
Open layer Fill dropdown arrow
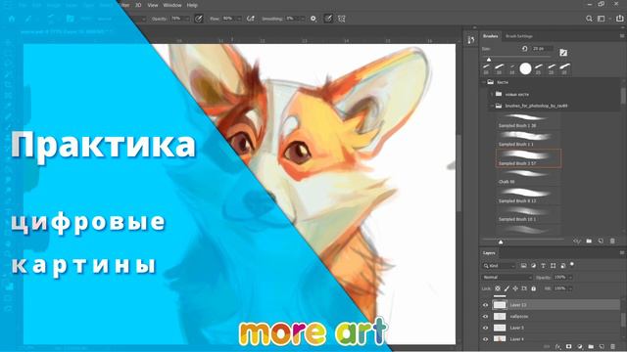pyautogui.click(x=570, y=288)
